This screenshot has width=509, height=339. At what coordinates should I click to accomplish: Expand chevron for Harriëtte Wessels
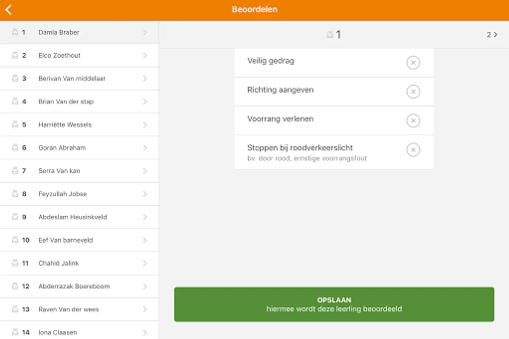(x=145, y=125)
